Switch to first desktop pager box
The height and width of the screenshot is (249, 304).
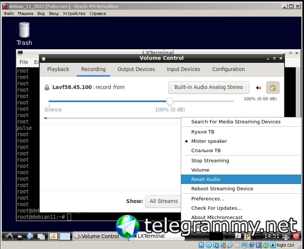tap(53, 236)
